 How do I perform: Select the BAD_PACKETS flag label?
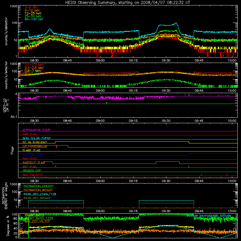[33, 175]
